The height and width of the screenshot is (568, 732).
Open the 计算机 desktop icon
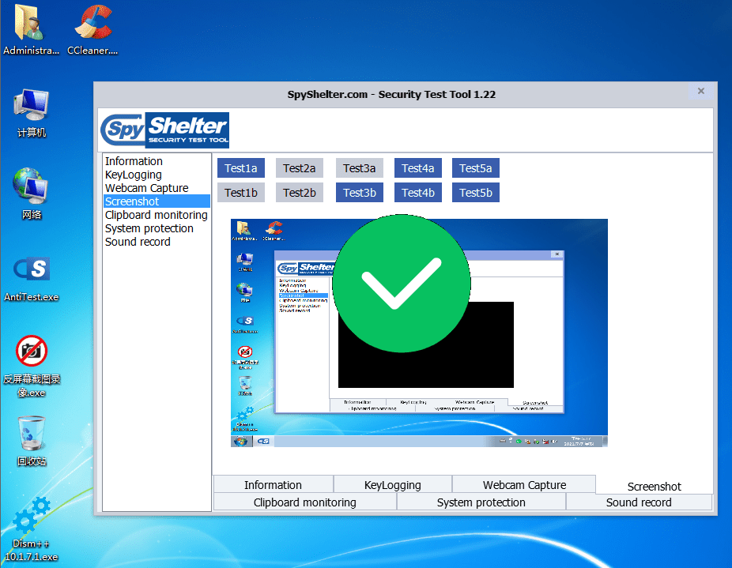[32, 113]
